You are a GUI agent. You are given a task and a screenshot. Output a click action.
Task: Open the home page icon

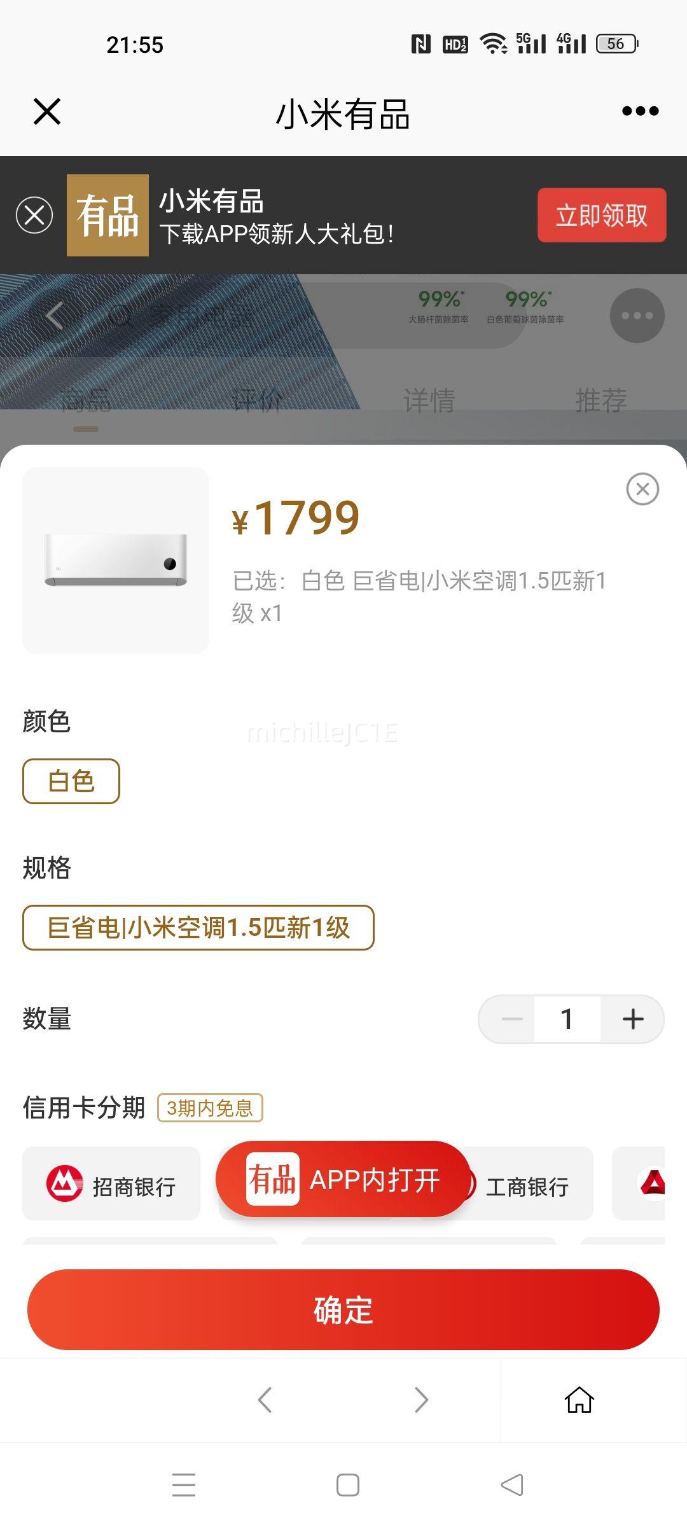pyautogui.click(x=579, y=1400)
